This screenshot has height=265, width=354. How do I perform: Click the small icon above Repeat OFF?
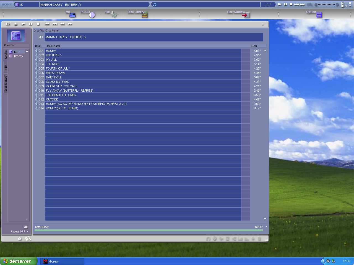pos(26,227)
